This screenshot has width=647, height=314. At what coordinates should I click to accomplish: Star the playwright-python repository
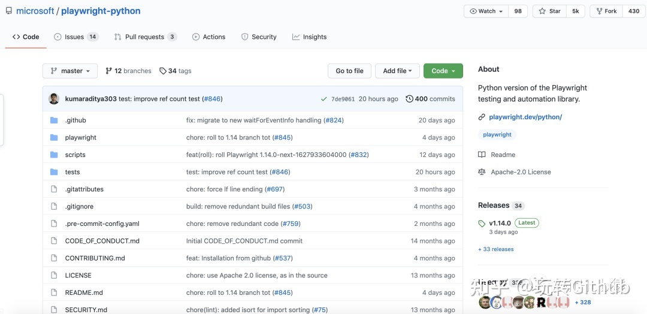549,11
